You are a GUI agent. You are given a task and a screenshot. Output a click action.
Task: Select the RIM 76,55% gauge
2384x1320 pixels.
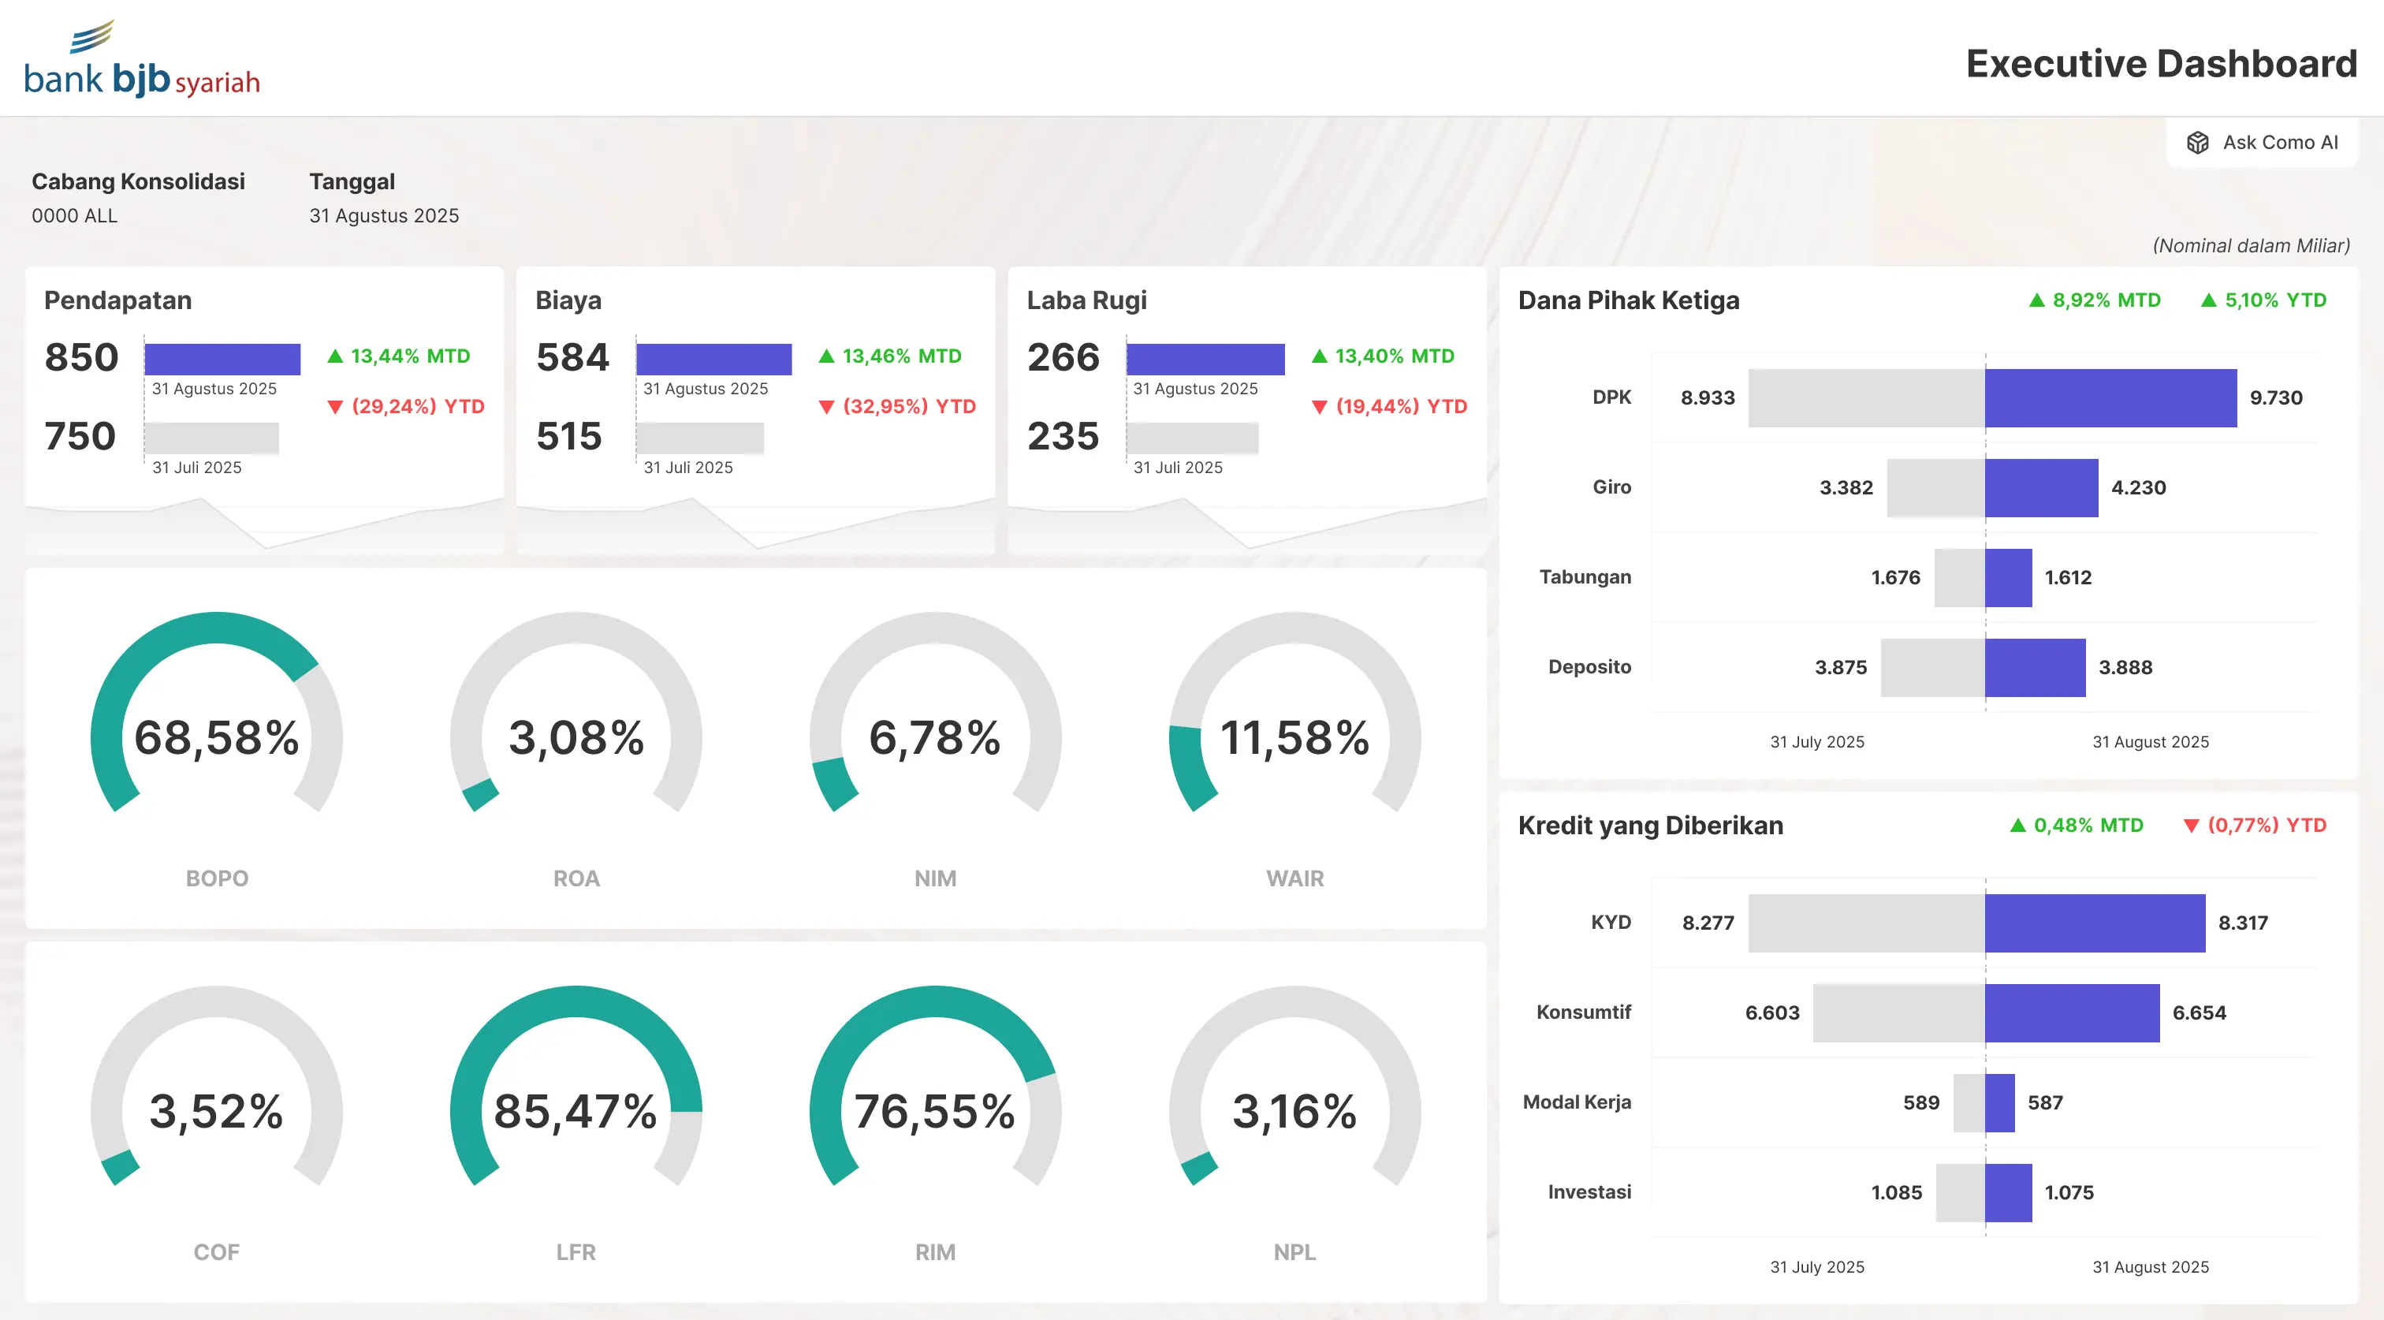[x=935, y=1110]
